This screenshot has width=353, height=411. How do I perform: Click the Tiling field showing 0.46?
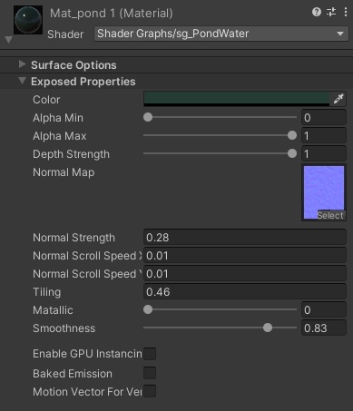245,292
